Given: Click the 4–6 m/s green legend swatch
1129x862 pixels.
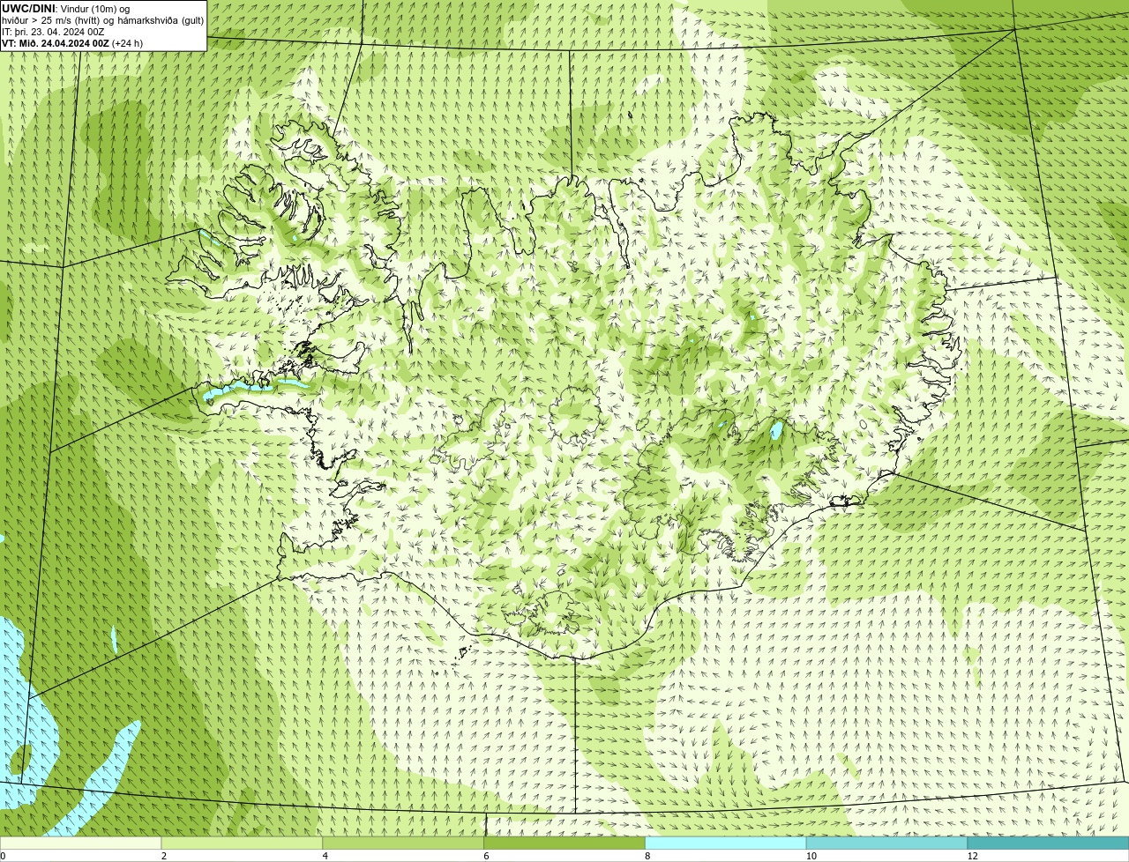Looking at the screenshot, I should tap(403, 843).
